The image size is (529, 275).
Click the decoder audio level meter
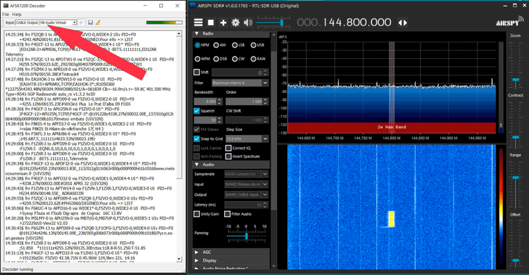pyautogui.click(x=164, y=22)
